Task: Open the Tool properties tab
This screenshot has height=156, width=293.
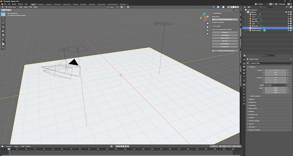Action: point(244,60)
